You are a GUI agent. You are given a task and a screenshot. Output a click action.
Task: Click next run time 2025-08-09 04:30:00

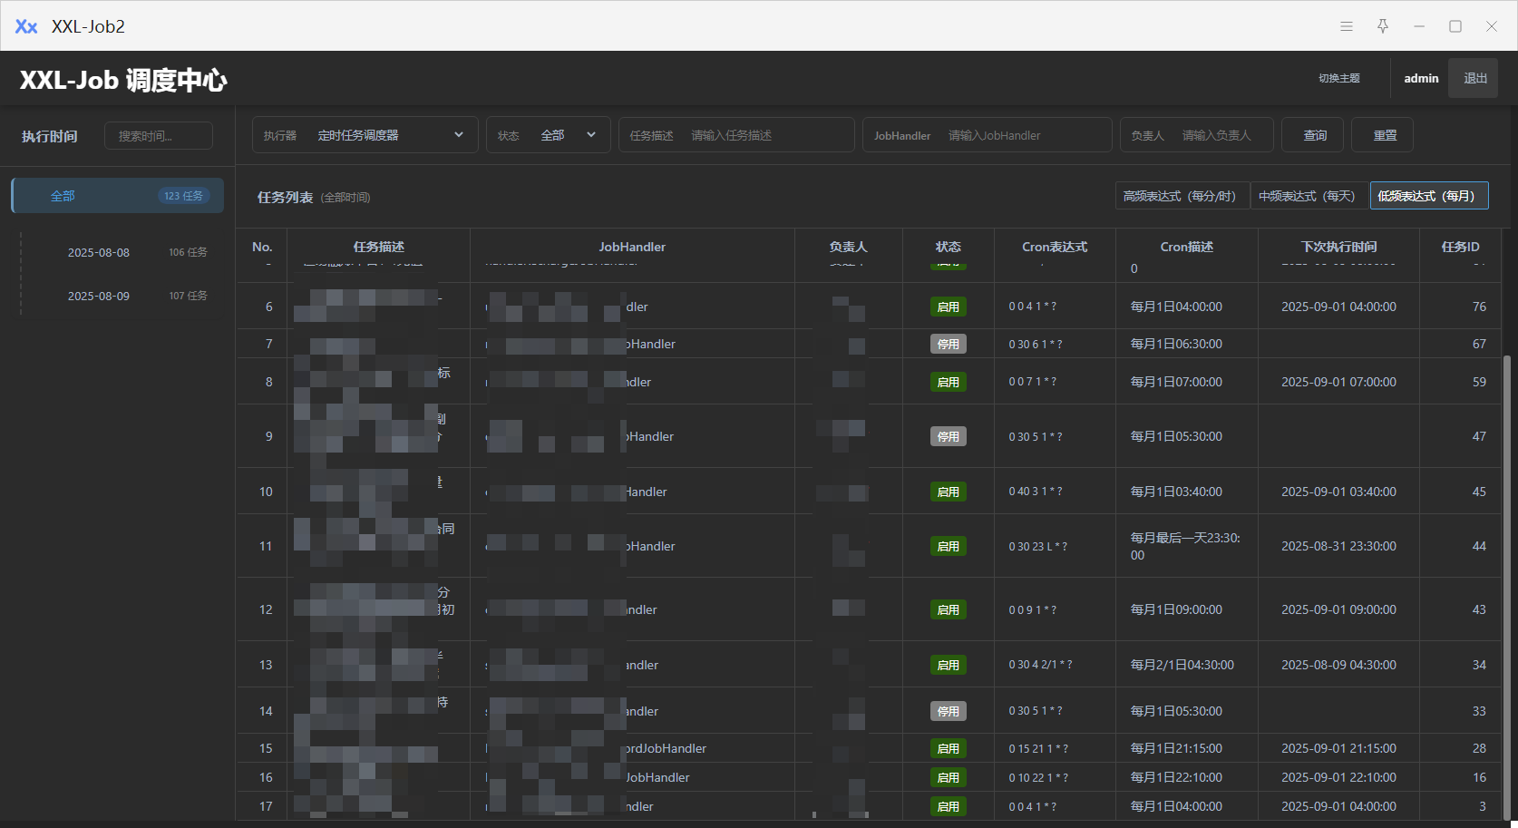[x=1338, y=665]
